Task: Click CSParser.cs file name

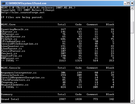Action: click(x=10, y=34)
